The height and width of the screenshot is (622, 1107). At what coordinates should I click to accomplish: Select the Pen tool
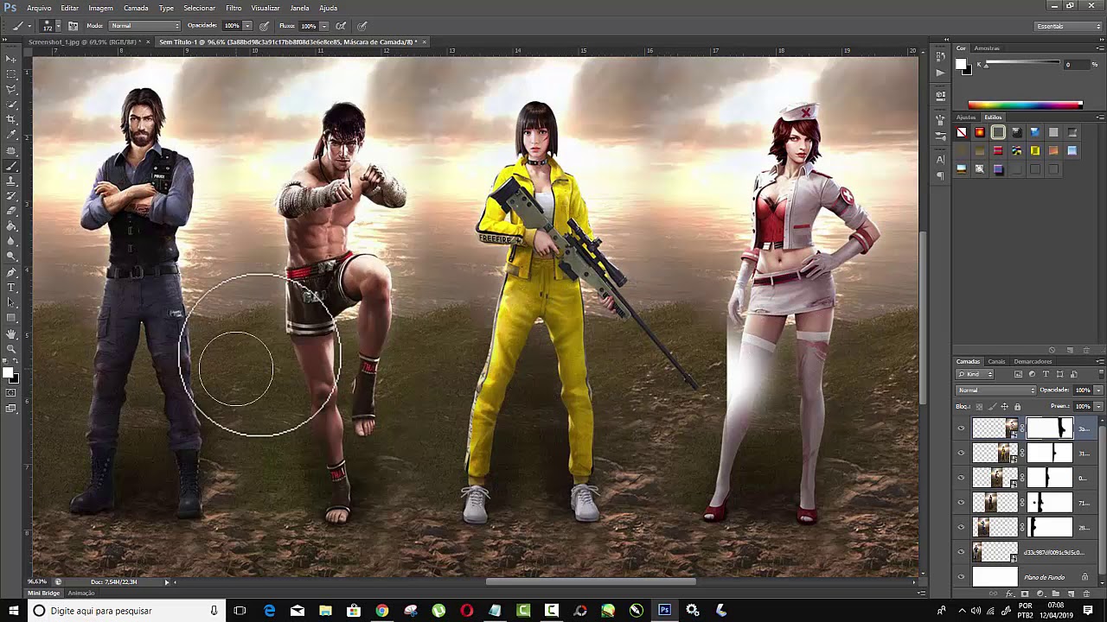11,272
